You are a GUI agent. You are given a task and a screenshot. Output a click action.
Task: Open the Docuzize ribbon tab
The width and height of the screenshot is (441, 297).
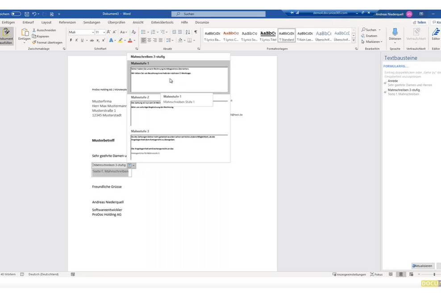[x=202, y=22]
